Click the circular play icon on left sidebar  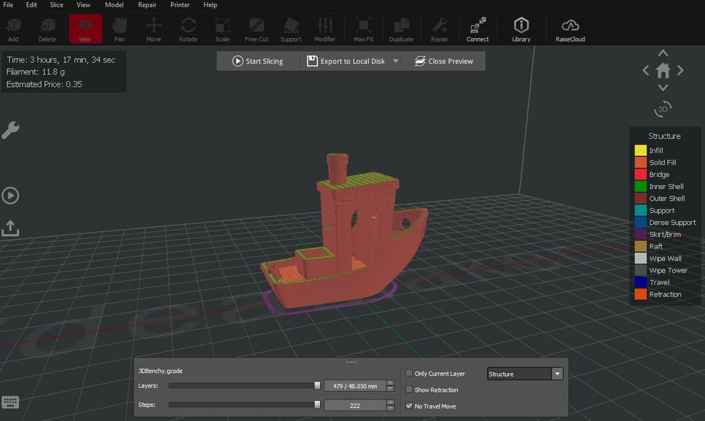[x=10, y=196]
